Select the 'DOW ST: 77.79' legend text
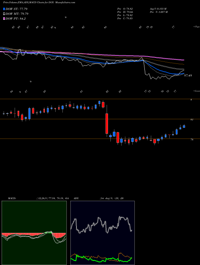Screen dimensions: 200x265 click(16, 9)
